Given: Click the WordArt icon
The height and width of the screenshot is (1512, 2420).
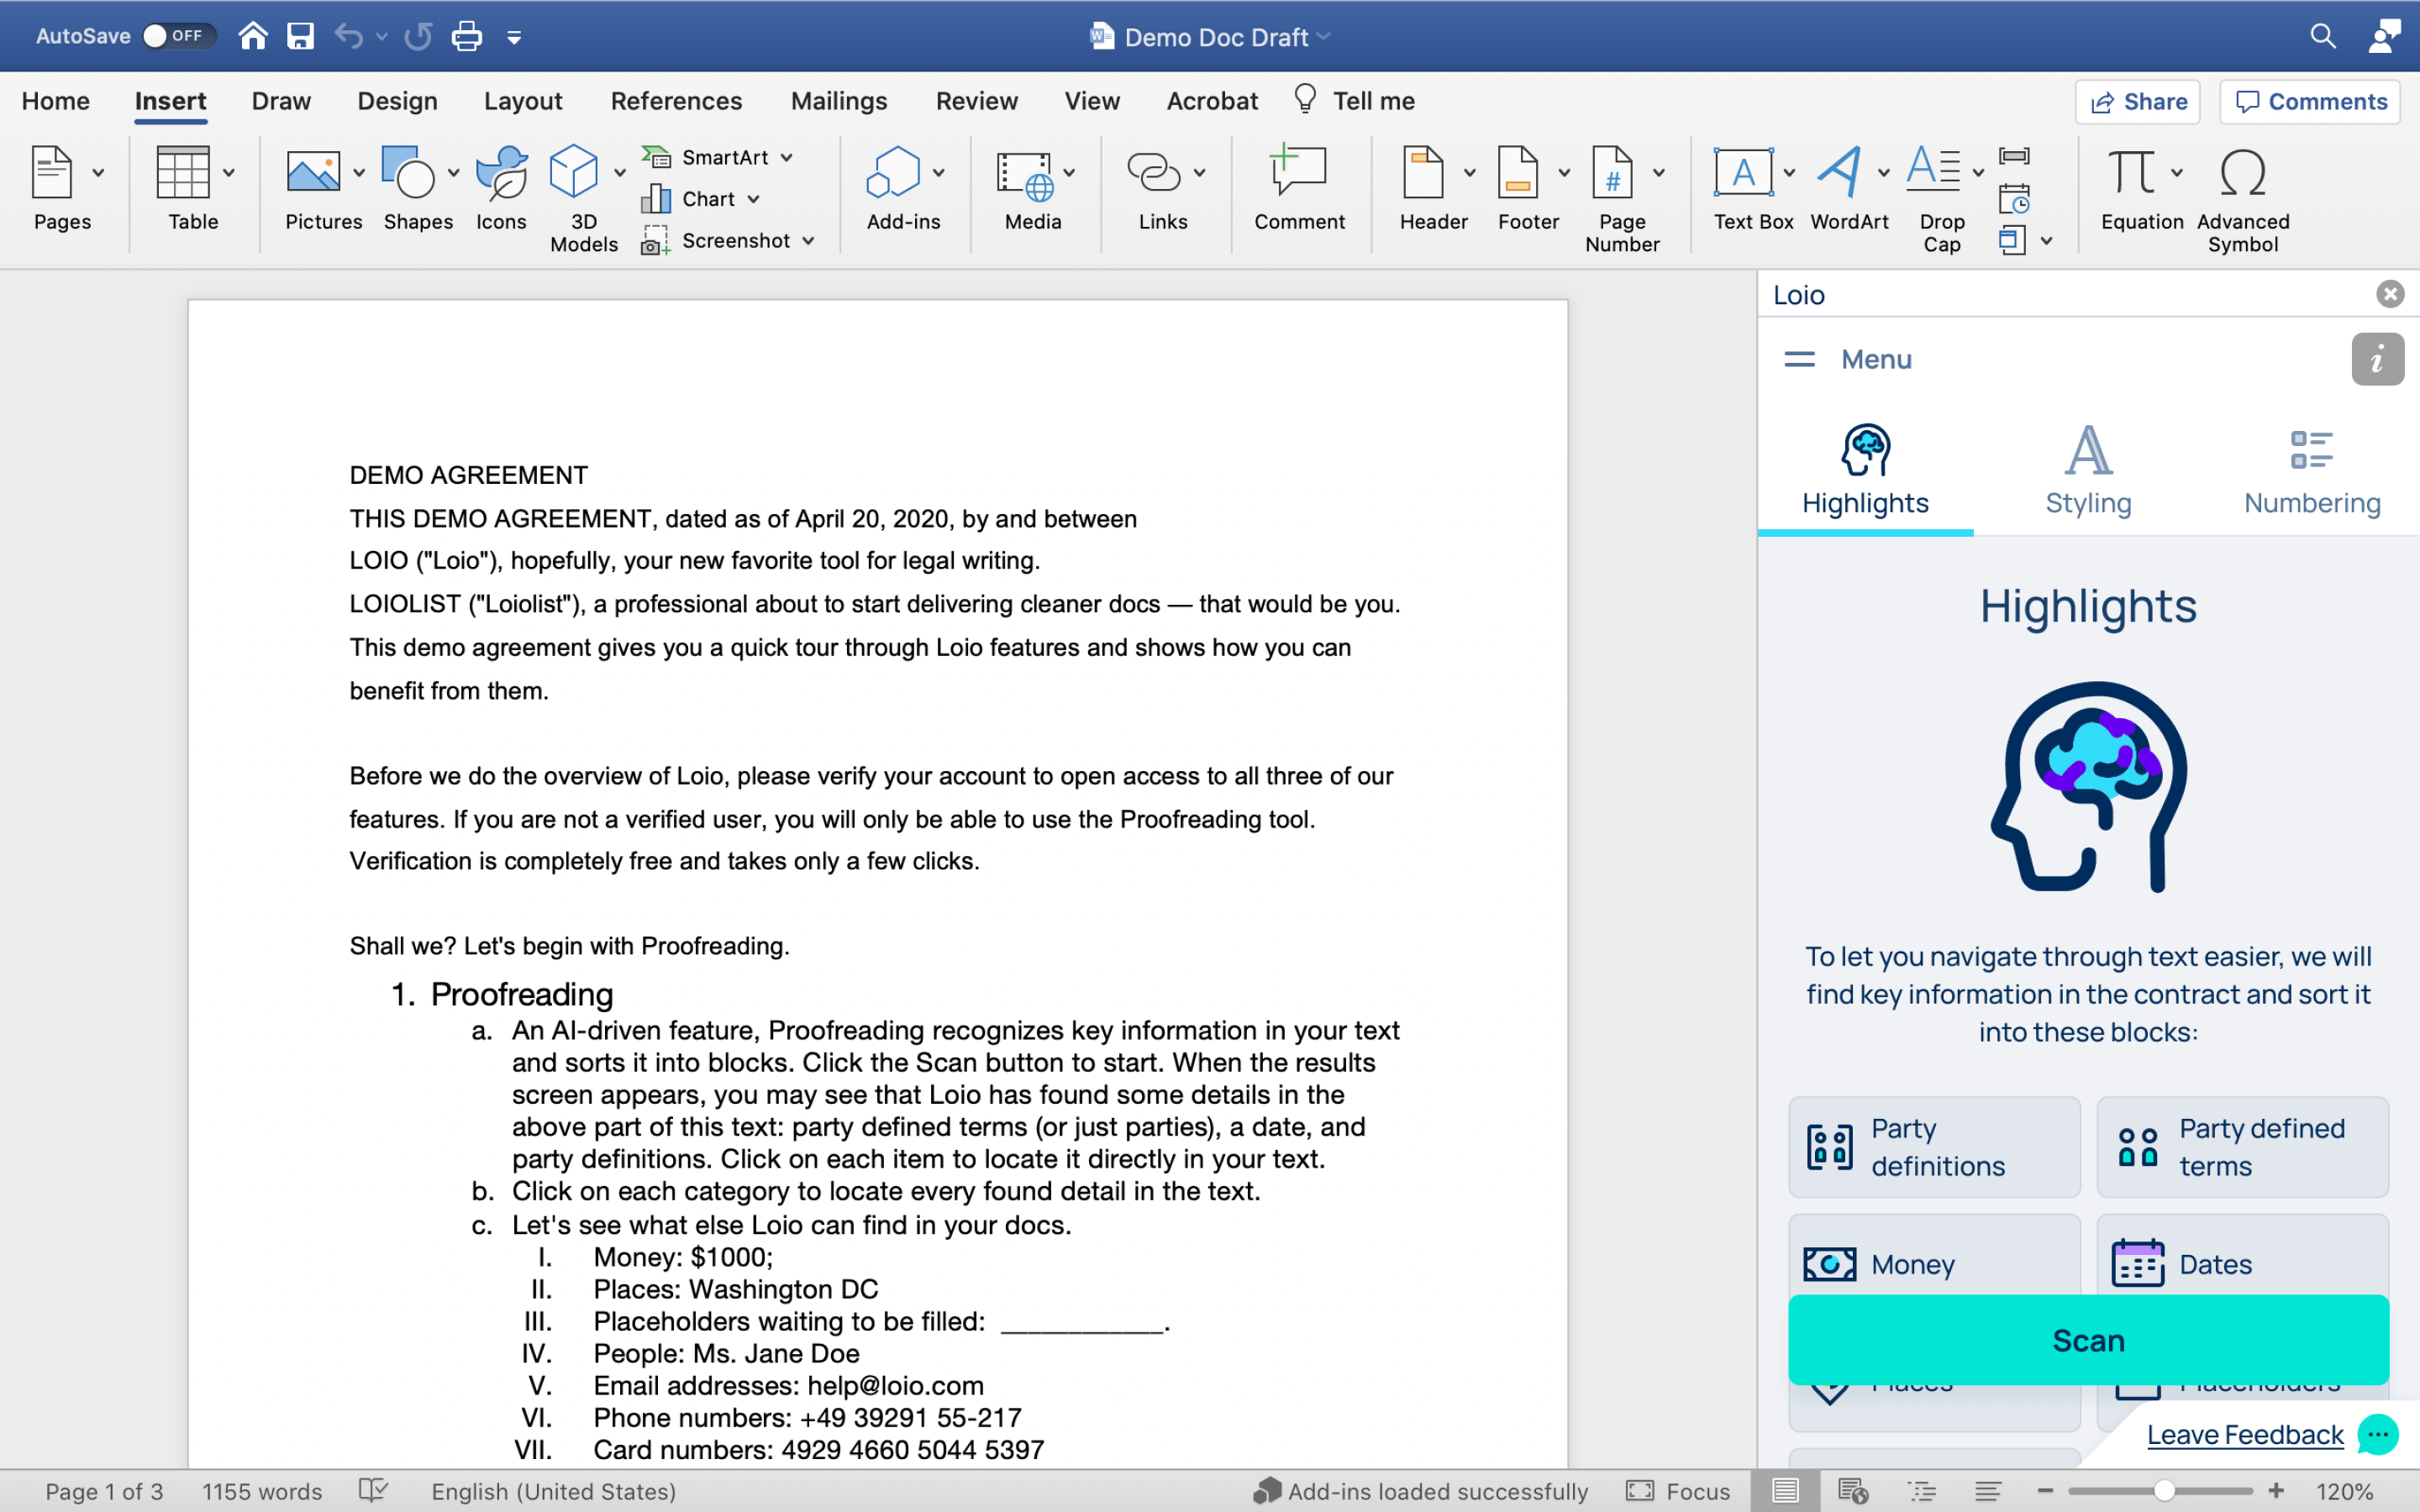Looking at the screenshot, I should pyautogui.click(x=1840, y=172).
